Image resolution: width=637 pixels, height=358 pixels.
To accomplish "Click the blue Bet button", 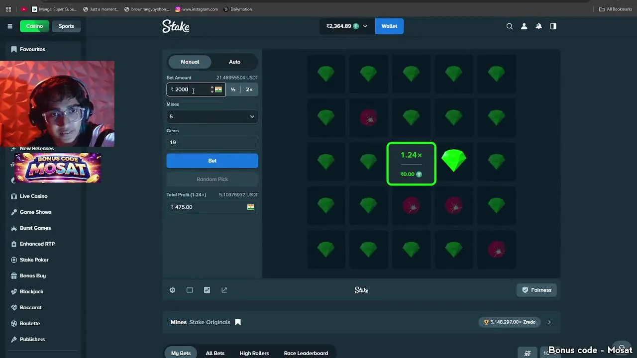I will [x=212, y=161].
